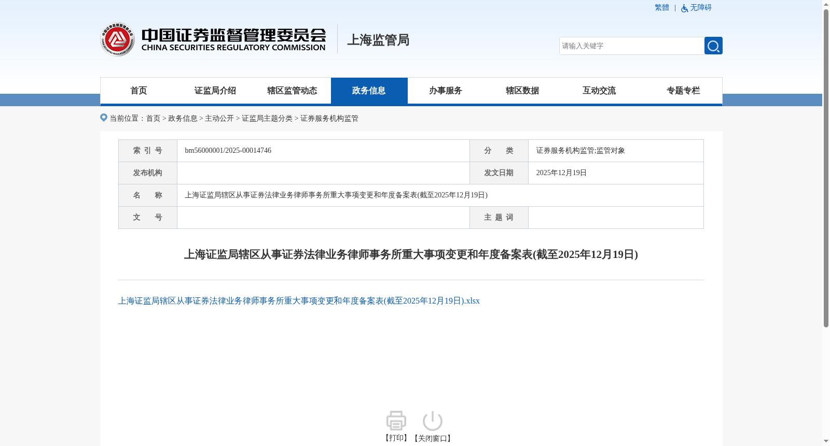Open the 辖区数据 nav tab
Image resolution: width=830 pixels, height=446 pixels.
click(x=522, y=91)
